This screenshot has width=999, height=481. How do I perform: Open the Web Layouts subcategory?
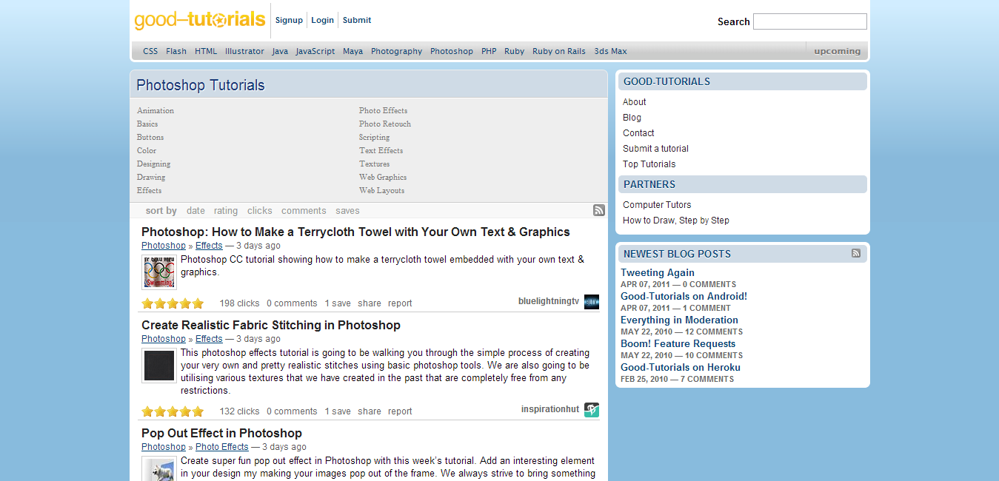pos(381,190)
